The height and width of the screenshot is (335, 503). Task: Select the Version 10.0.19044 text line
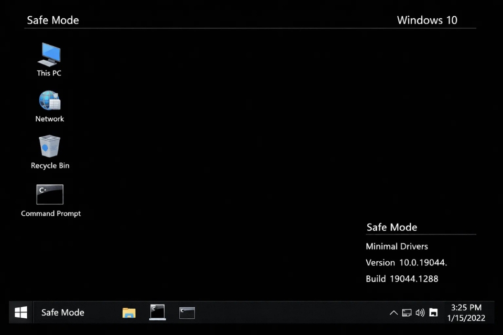[x=406, y=262]
